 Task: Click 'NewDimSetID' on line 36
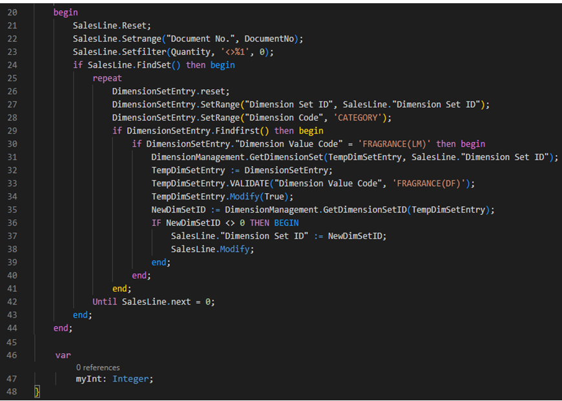pyautogui.click(x=193, y=223)
